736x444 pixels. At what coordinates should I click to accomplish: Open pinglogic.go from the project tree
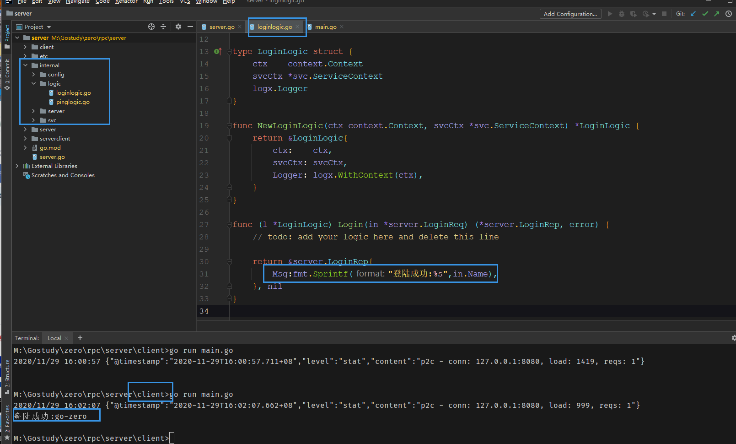(x=73, y=102)
